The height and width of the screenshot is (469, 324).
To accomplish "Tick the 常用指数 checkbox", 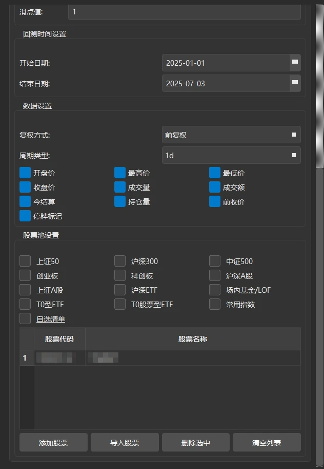I will [x=215, y=305].
